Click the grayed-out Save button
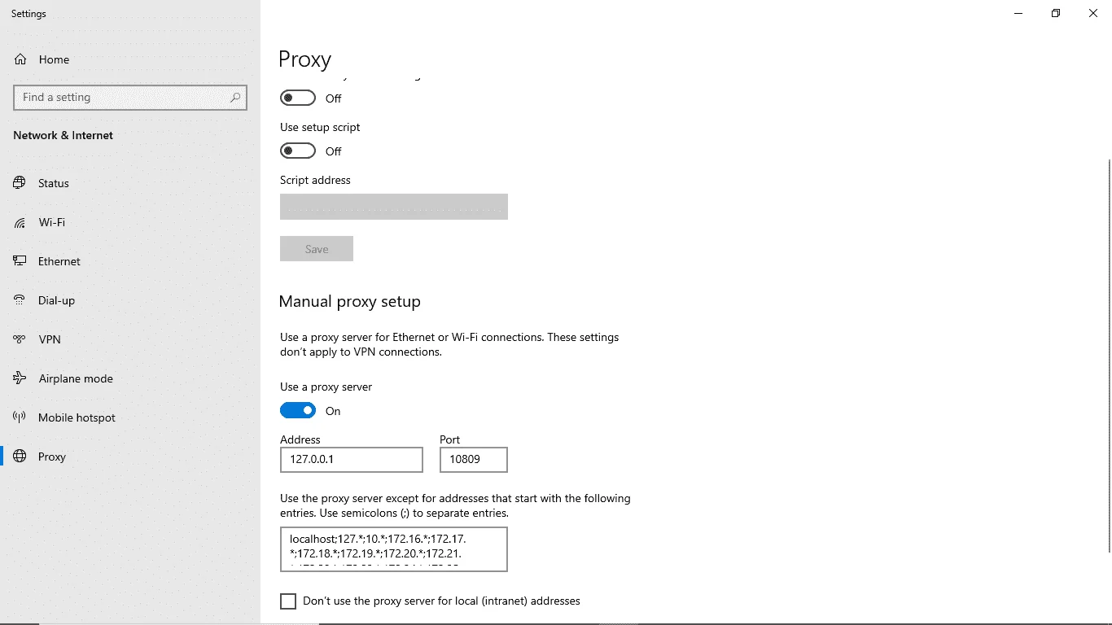1112x625 pixels. [317, 249]
